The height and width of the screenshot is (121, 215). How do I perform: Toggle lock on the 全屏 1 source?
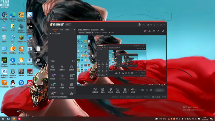53,33
